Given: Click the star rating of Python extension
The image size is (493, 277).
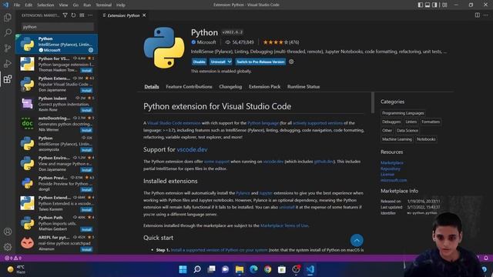Looking at the screenshot, I should [x=280, y=42].
